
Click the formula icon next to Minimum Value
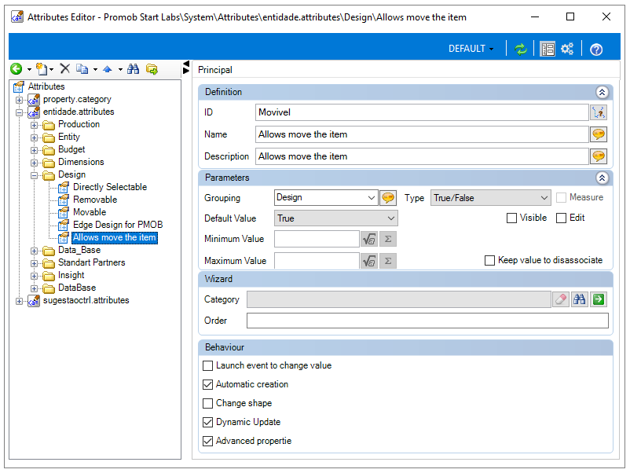coord(369,239)
